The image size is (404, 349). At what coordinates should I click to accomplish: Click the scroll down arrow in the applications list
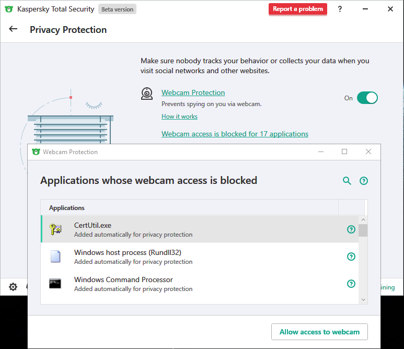363,299
